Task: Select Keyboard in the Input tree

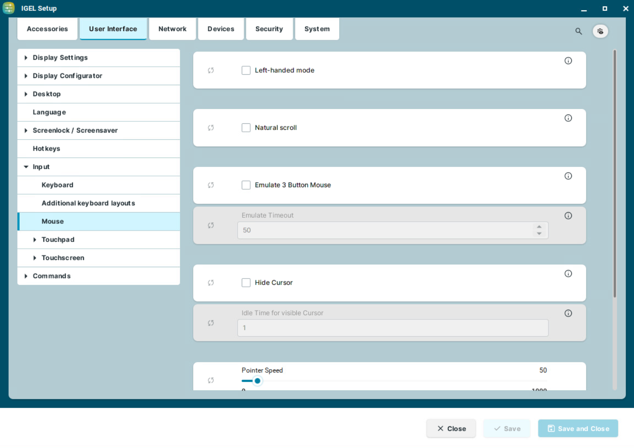Action: 57,185
